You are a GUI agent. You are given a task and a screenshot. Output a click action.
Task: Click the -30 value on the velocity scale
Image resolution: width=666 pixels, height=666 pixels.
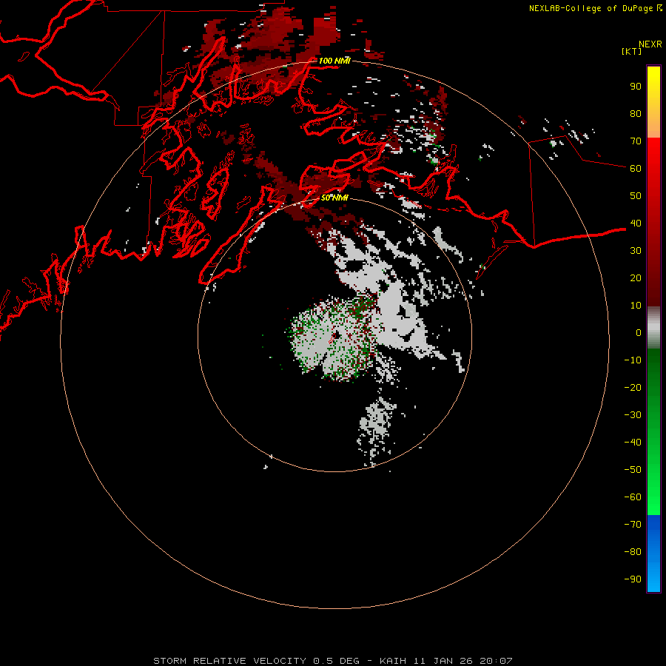633,415
